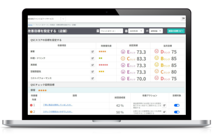Viewport: 214px width, 134px height.
Task: Edit the コストパフォーマンス improvement item
Action: coord(93,78)
